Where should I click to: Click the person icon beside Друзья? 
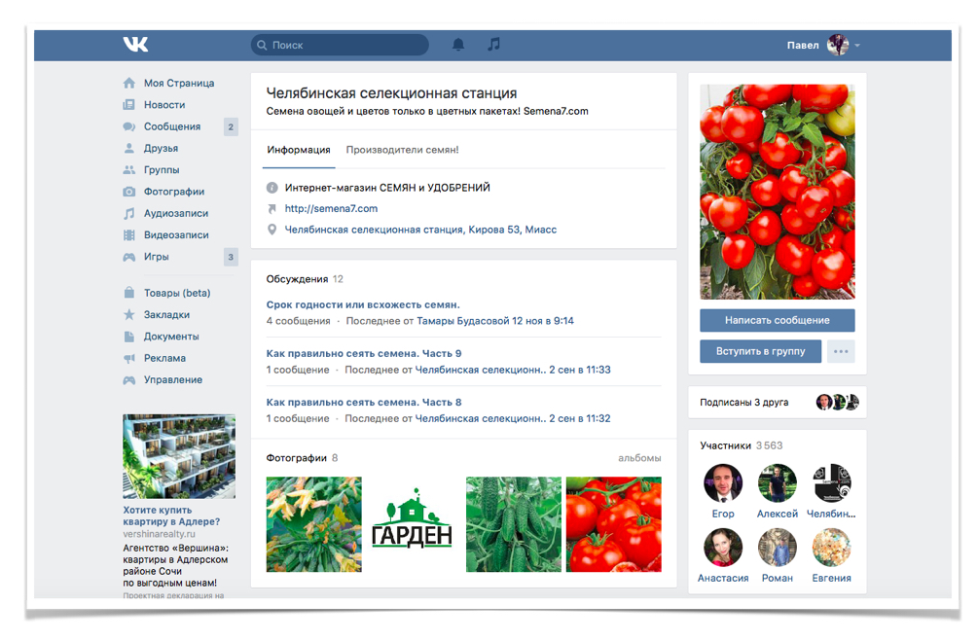pyautogui.click(x=129, y=148)
